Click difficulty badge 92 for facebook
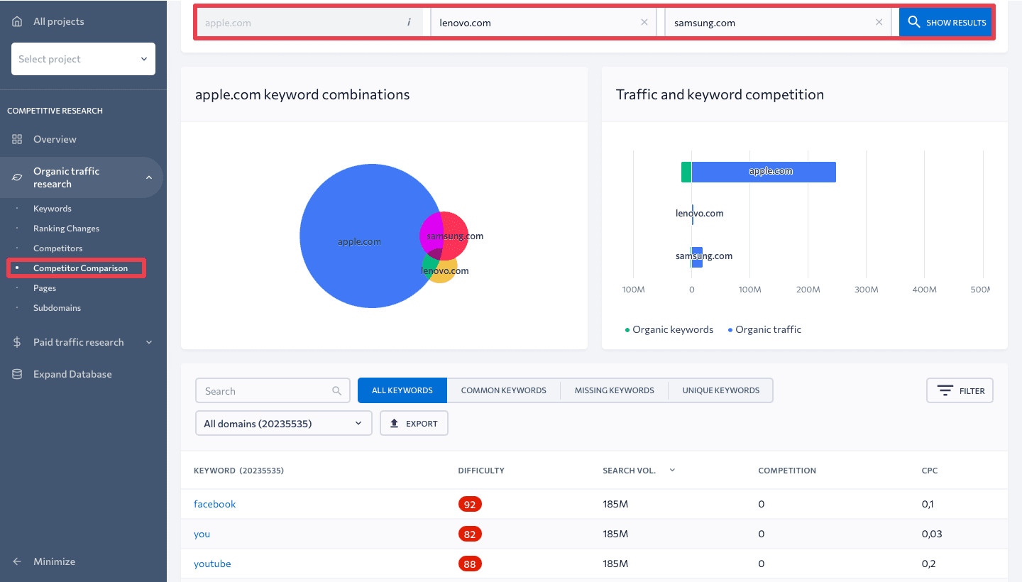This screenshot has height=582, width=1022. coord(470,504)
